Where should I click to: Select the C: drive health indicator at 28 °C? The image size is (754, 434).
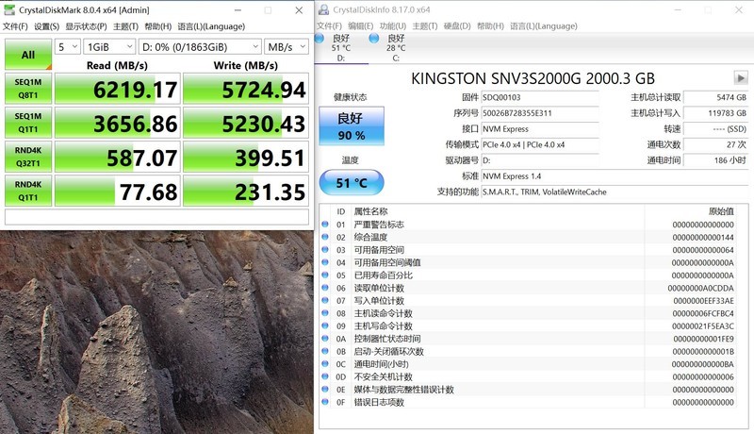(x=395, y=47)
